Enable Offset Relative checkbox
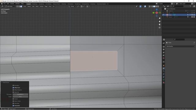 (x=13, y=90)
